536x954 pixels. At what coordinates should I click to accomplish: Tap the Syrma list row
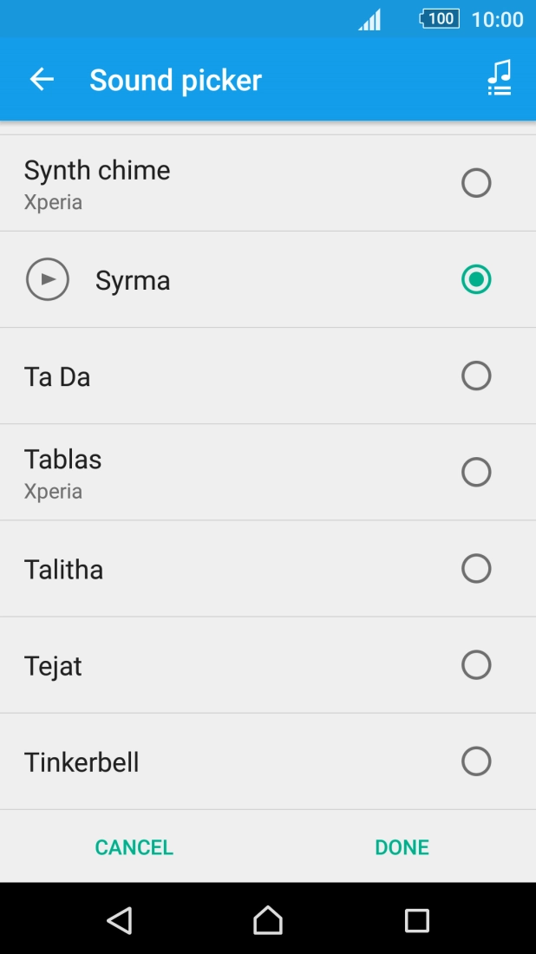[x=217, y=279]
